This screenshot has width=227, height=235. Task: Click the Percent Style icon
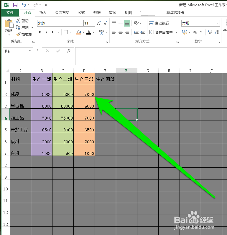(195, 32)
